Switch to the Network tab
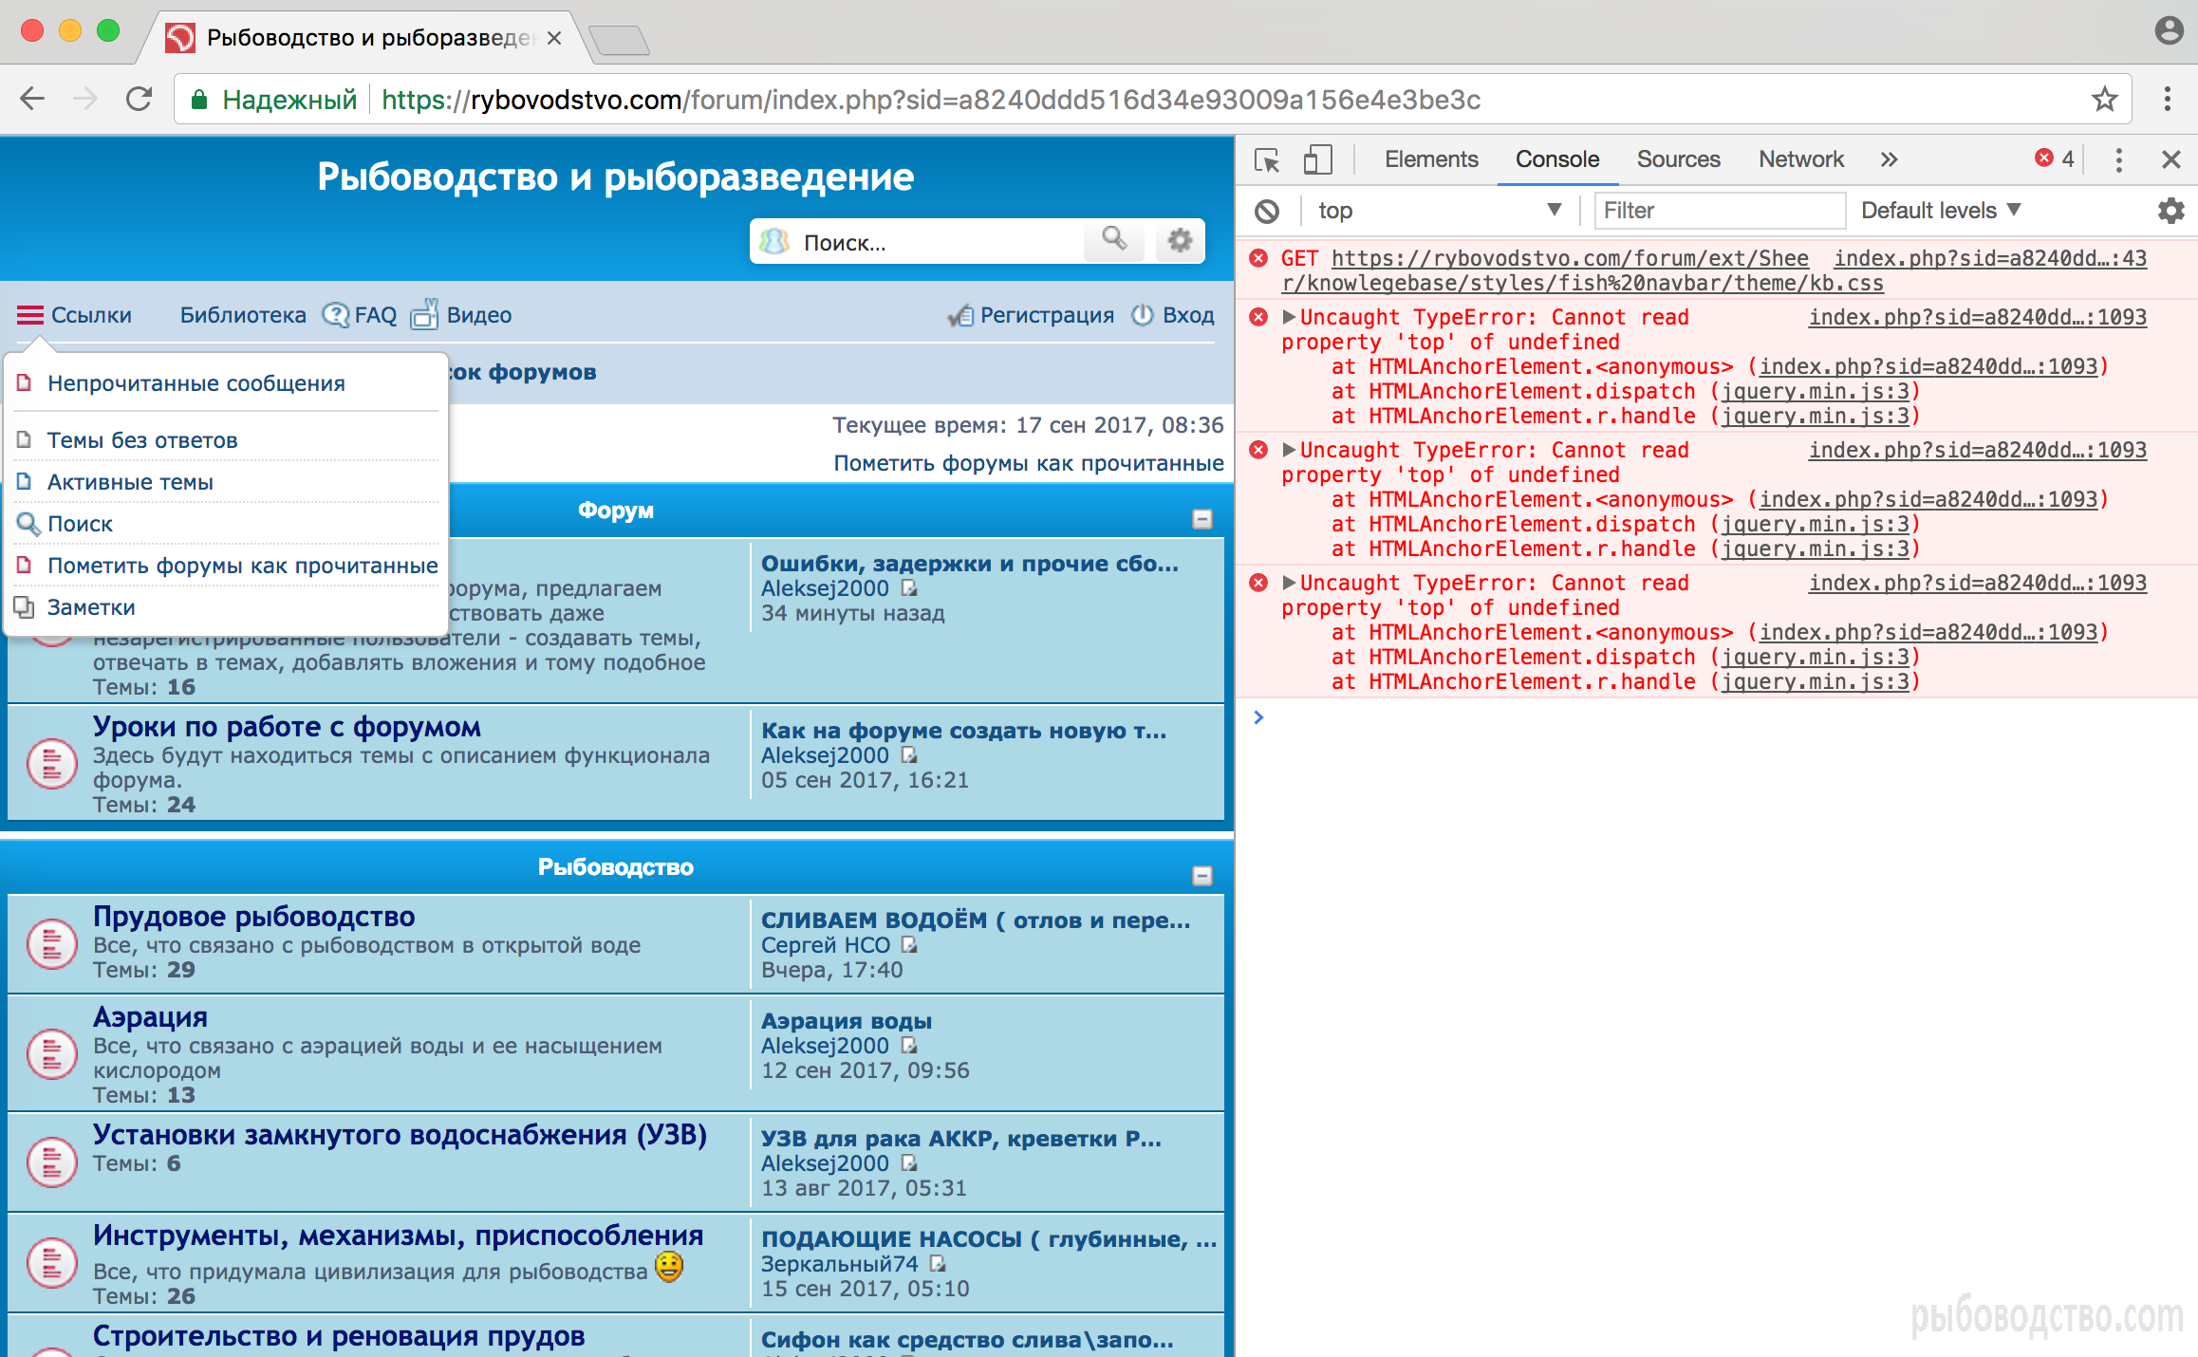 pos(1800,159)
